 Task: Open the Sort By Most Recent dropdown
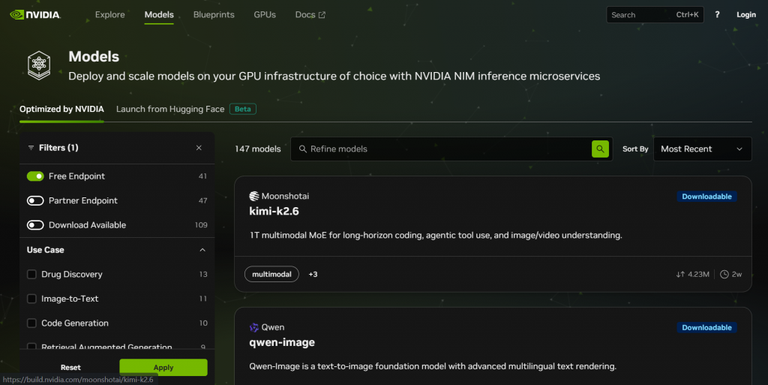pyautogui.click(x=702, y=149)
